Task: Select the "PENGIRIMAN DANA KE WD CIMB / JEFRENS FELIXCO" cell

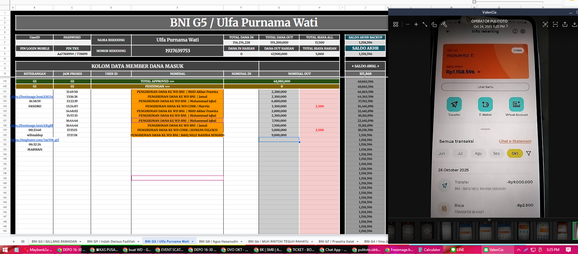Action: [x=177, y=130]
